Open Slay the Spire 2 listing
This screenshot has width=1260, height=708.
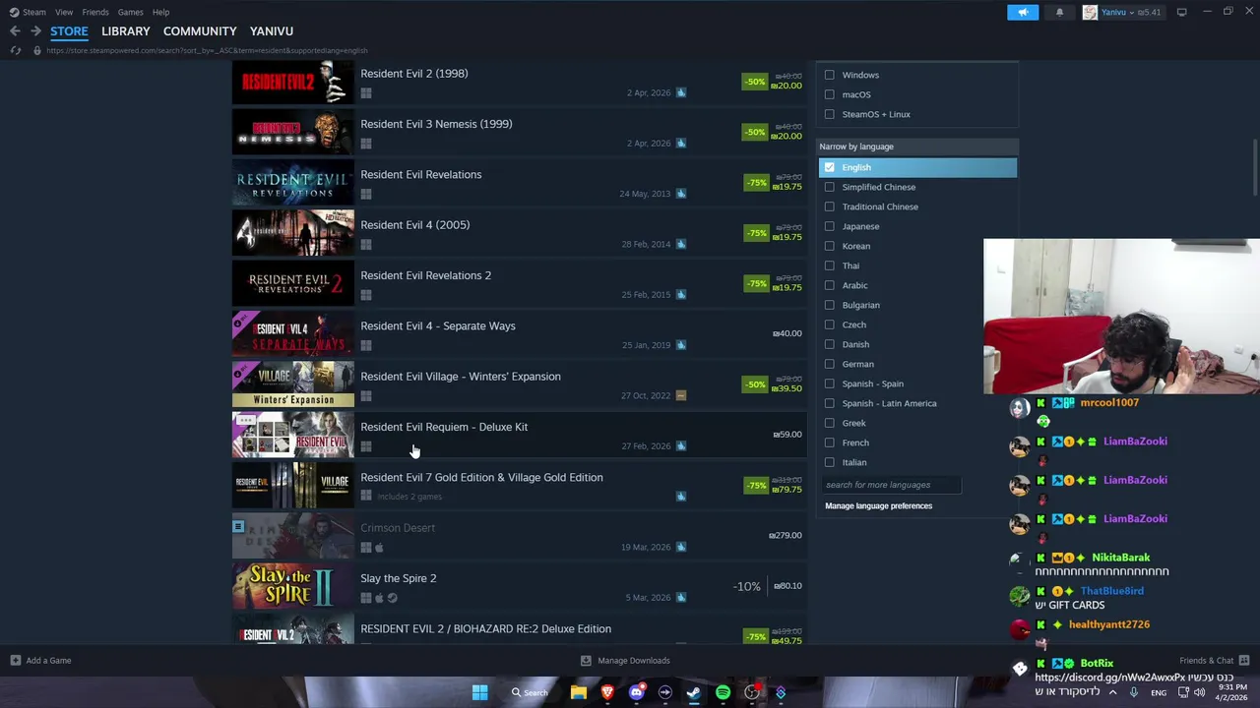(x=520, y=586)
